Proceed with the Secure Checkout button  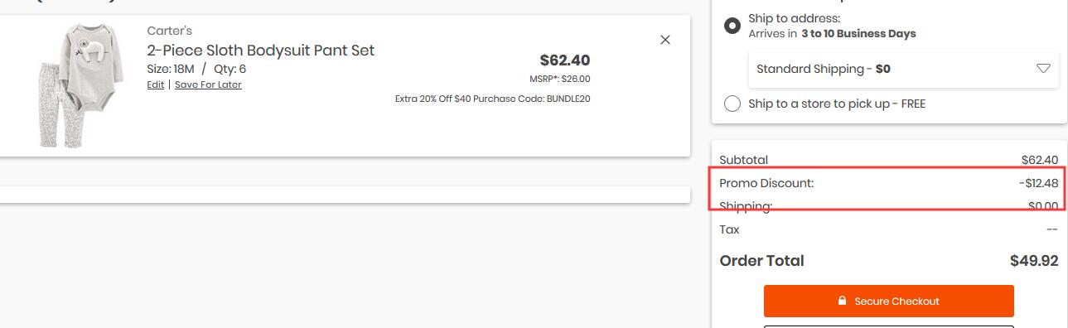(888, 301)
